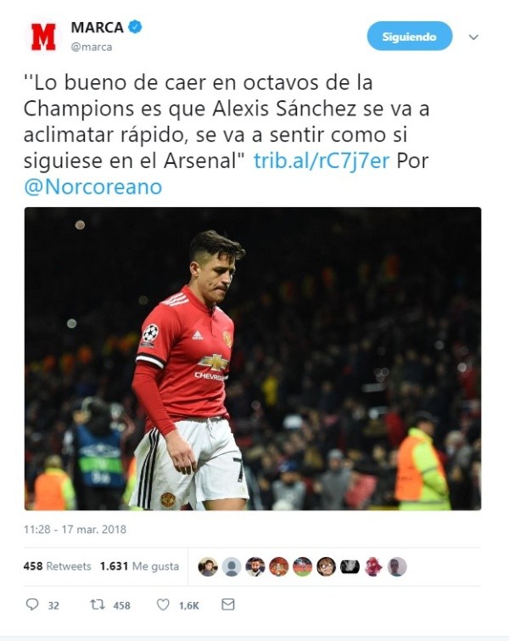Open the trib.al/rC7j7er link
This screenshot has width=509, height=641.
(322, 160)
